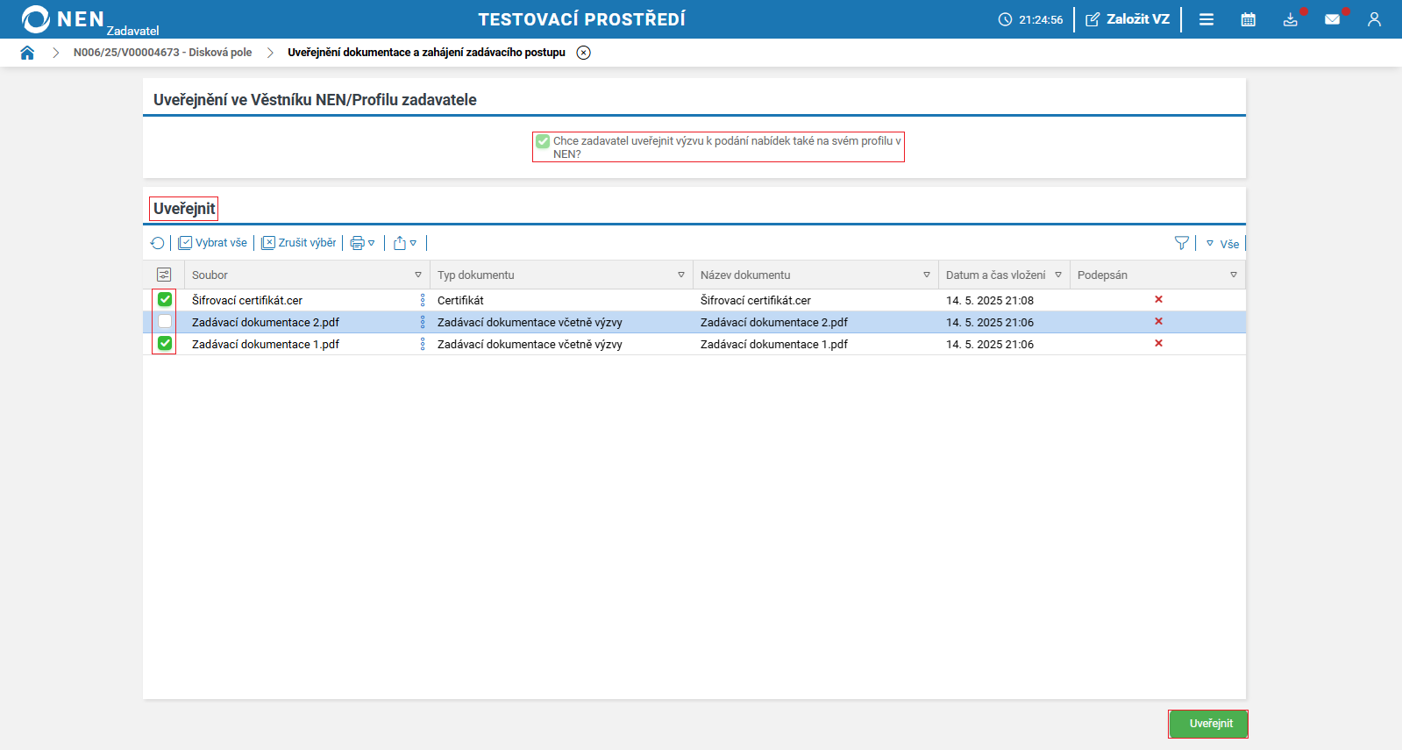Viewport: 1402px width, 750px height.
Task: Open row menu for Zadávací dokumentace 2.pdf
Action: point(423,322)
